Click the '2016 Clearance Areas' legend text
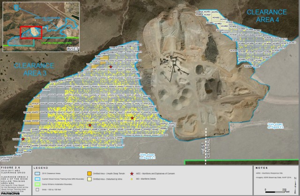 51,173
